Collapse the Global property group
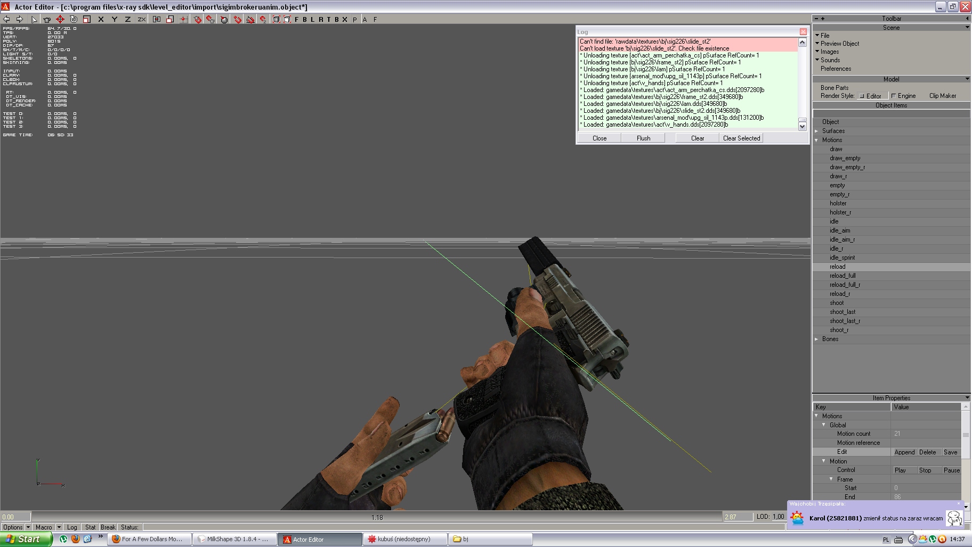This screenshot has width=972, height=547. 824,425
